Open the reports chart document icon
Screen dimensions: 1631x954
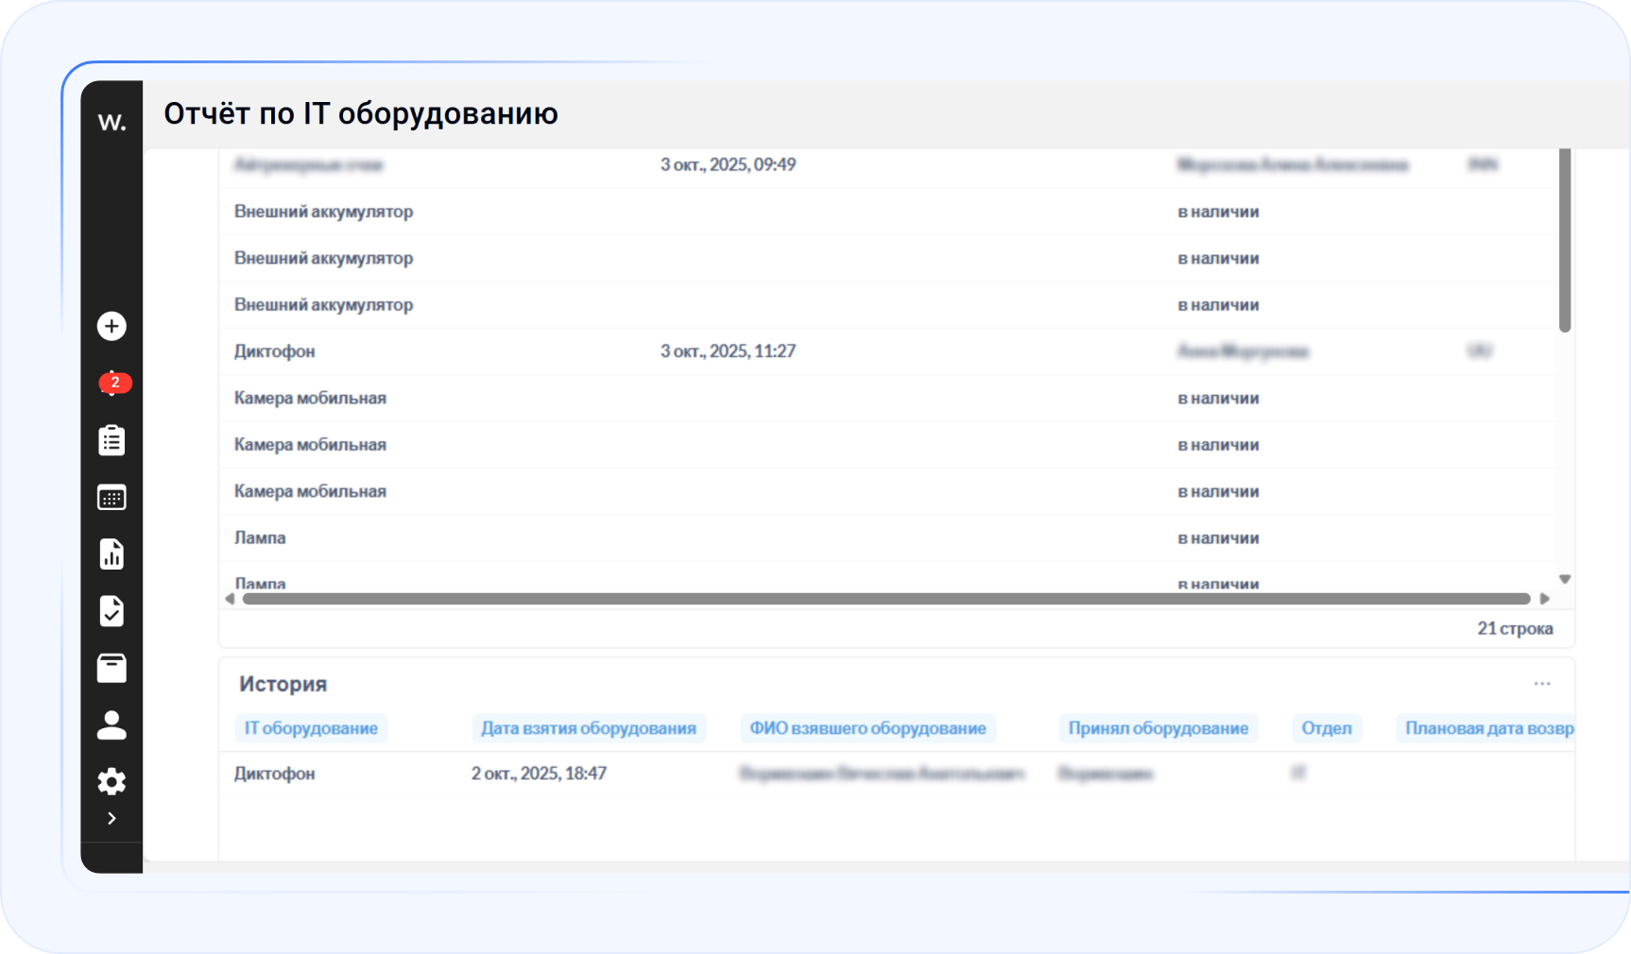click(112, 554)
